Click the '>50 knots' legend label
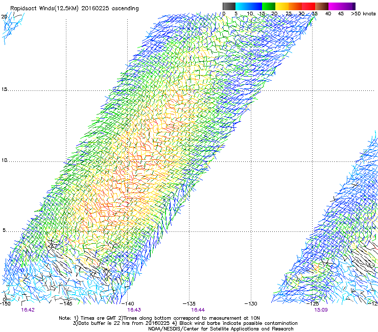Viewport: 378px width, 332px height. [363, 14]
